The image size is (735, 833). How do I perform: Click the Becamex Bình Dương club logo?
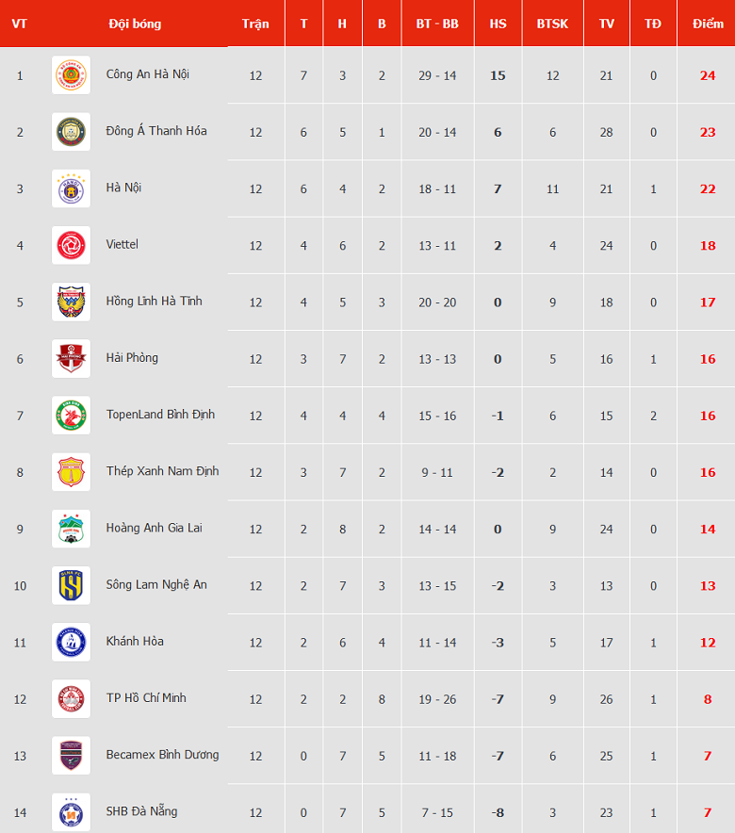pyautogui.click(x=71, y=755)
